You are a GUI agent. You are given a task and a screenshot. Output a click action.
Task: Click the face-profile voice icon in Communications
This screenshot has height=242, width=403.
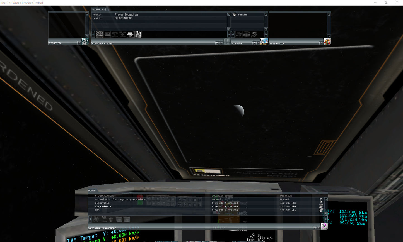(138, 34)
